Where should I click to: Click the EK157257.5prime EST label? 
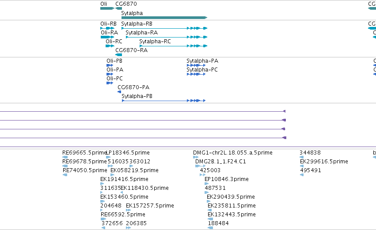click(x=150, y=206)
